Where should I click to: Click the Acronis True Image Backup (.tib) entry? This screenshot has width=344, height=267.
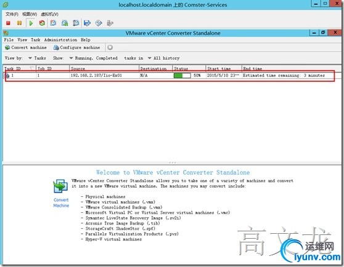(123, 223)
